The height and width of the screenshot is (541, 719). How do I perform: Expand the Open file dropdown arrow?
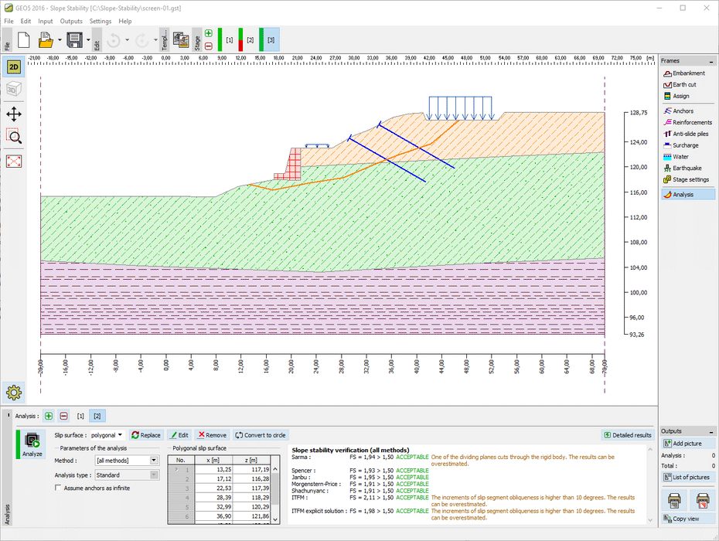60,39
